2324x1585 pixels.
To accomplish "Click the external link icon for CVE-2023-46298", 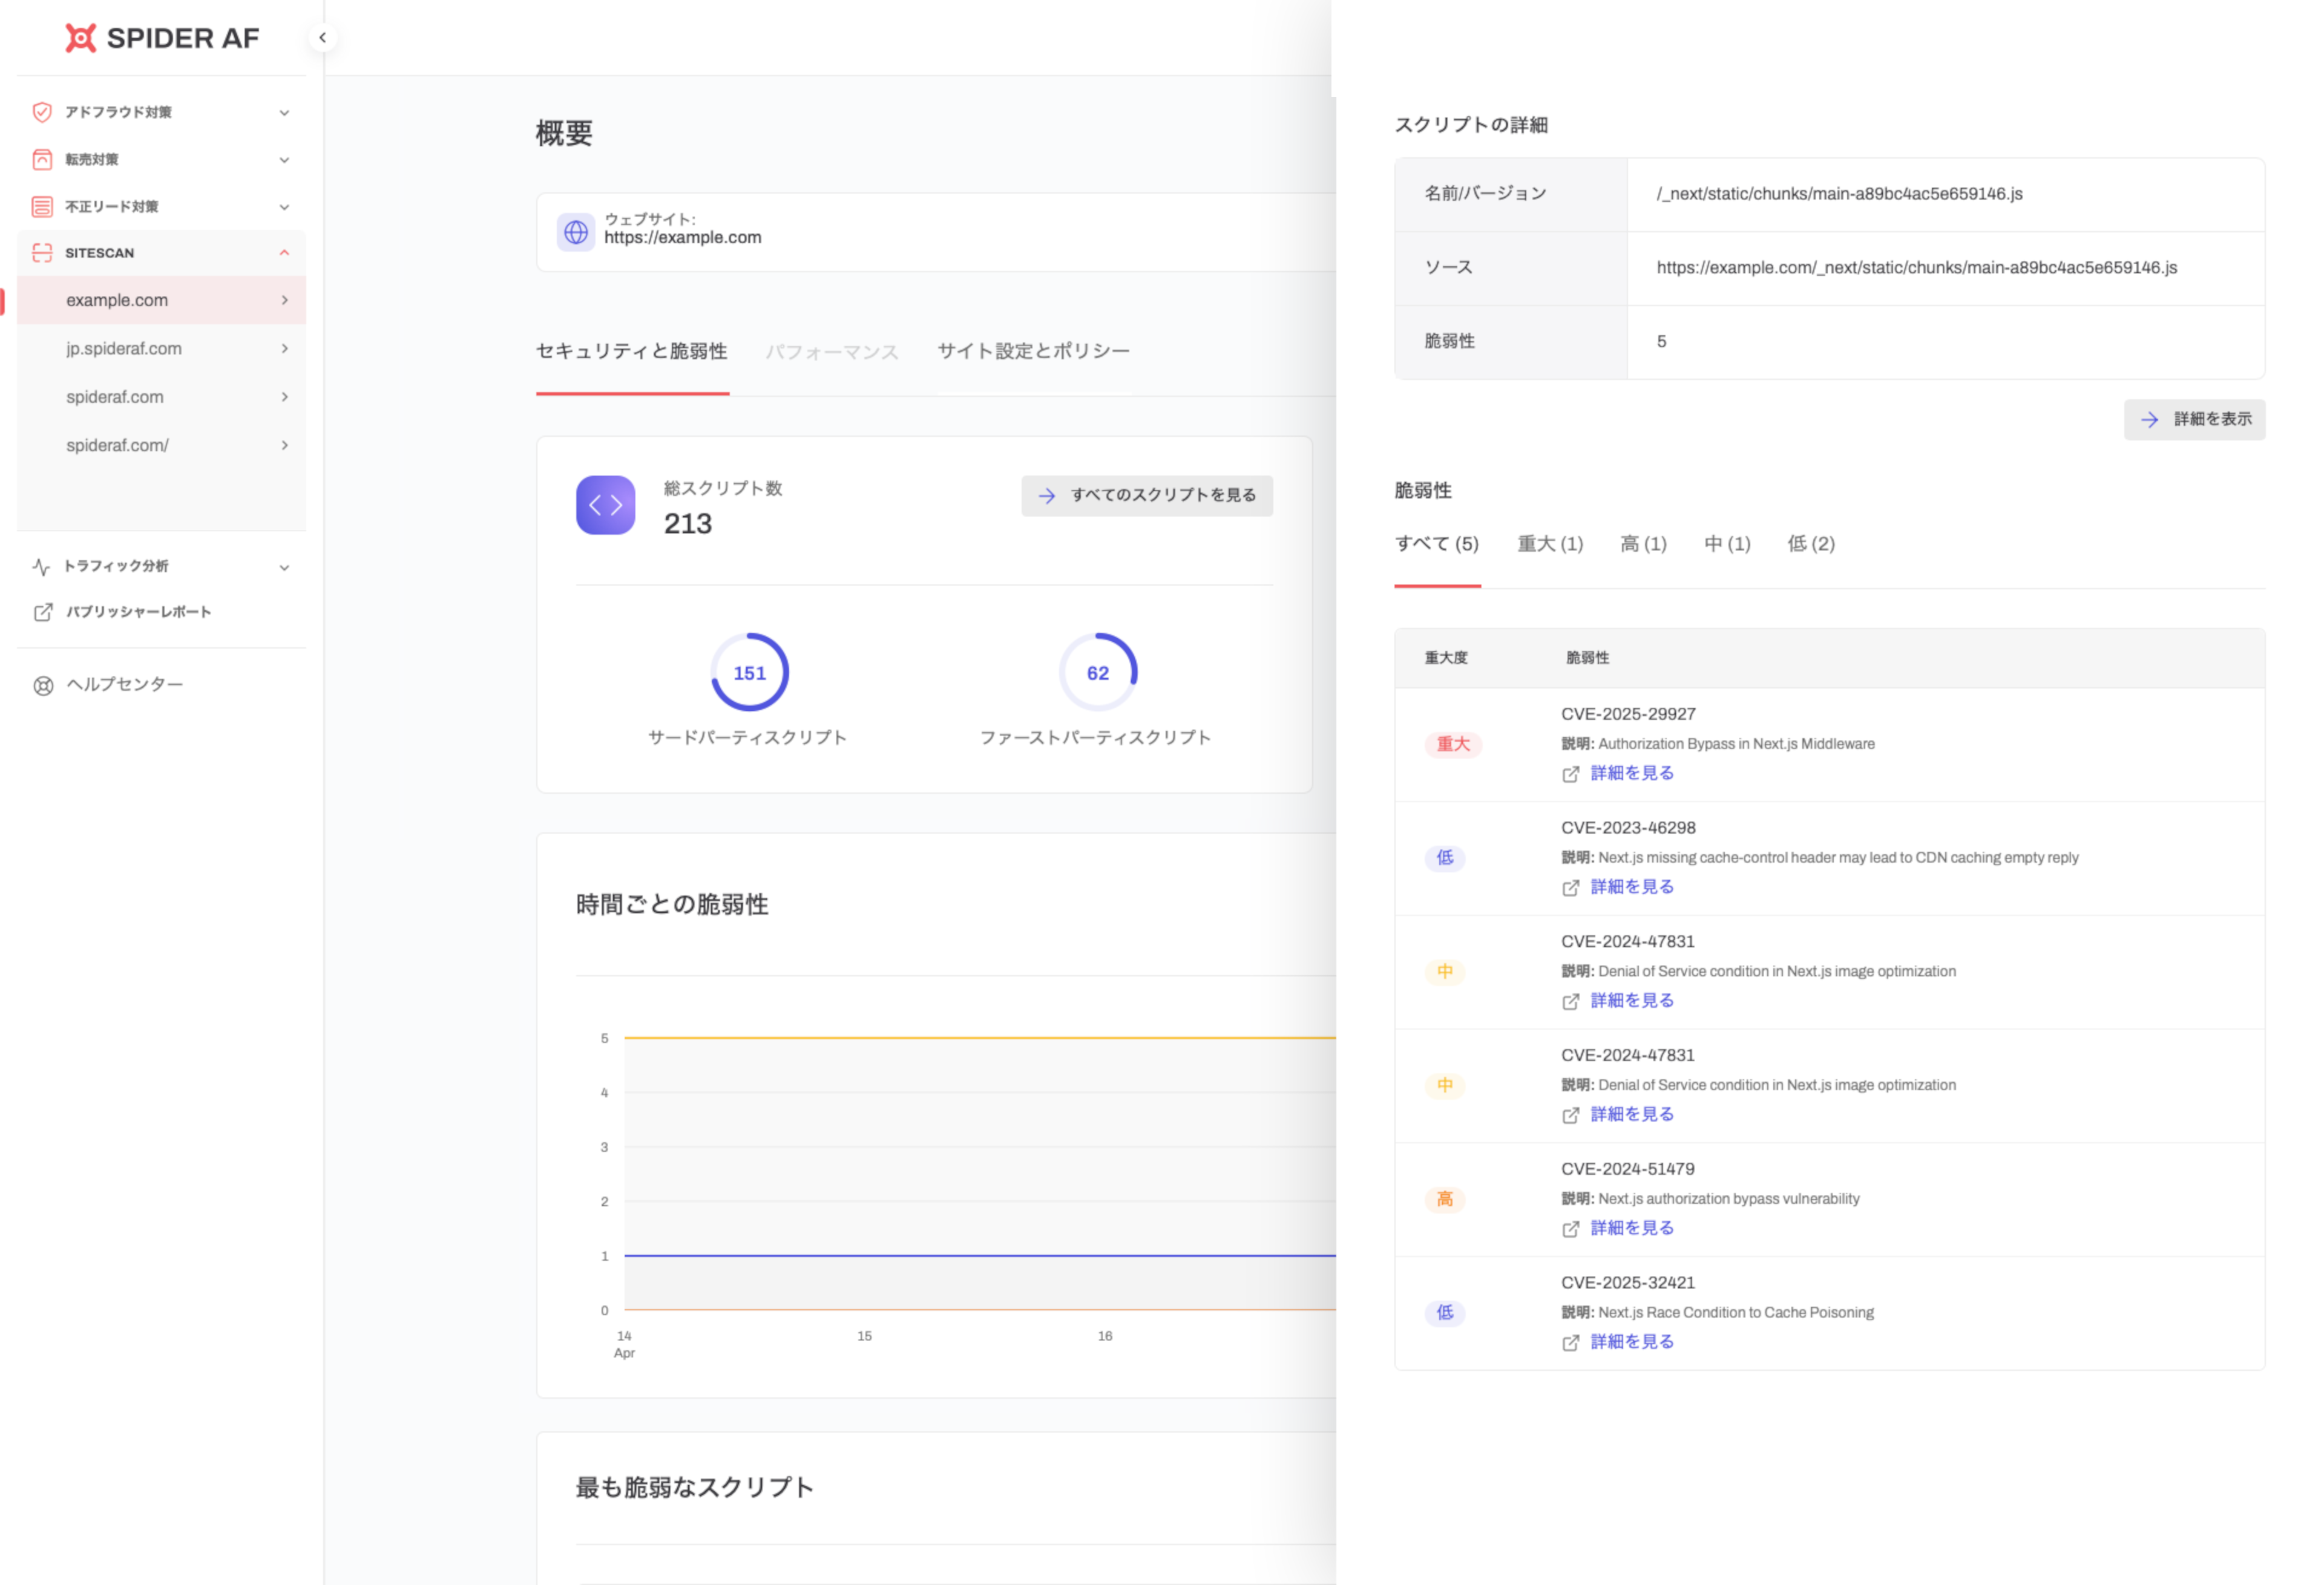I will click(x=1570, y=889).
